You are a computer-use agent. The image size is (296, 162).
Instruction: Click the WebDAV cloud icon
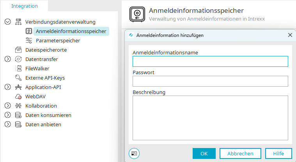(18, 96)
